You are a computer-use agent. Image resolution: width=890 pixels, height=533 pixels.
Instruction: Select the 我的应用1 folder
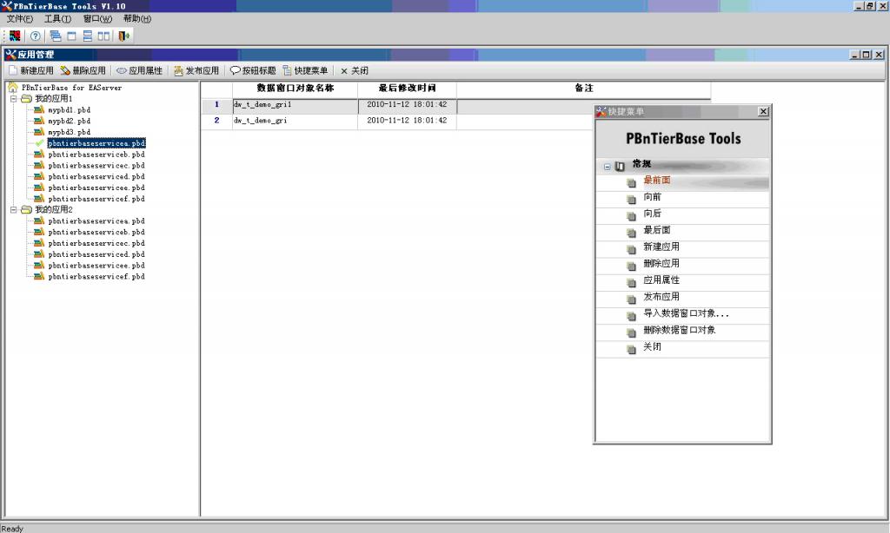[x=54, y=99]
